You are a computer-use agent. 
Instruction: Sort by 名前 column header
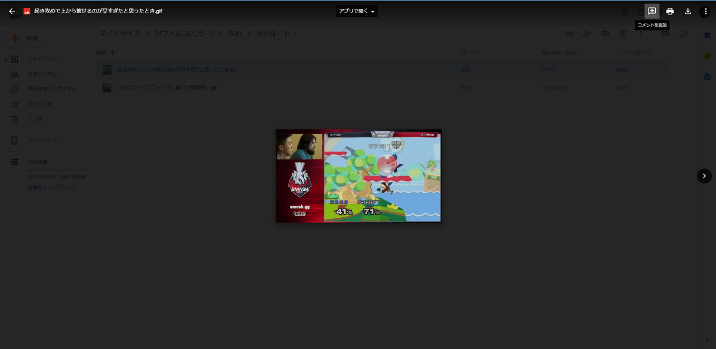(101, 53)
